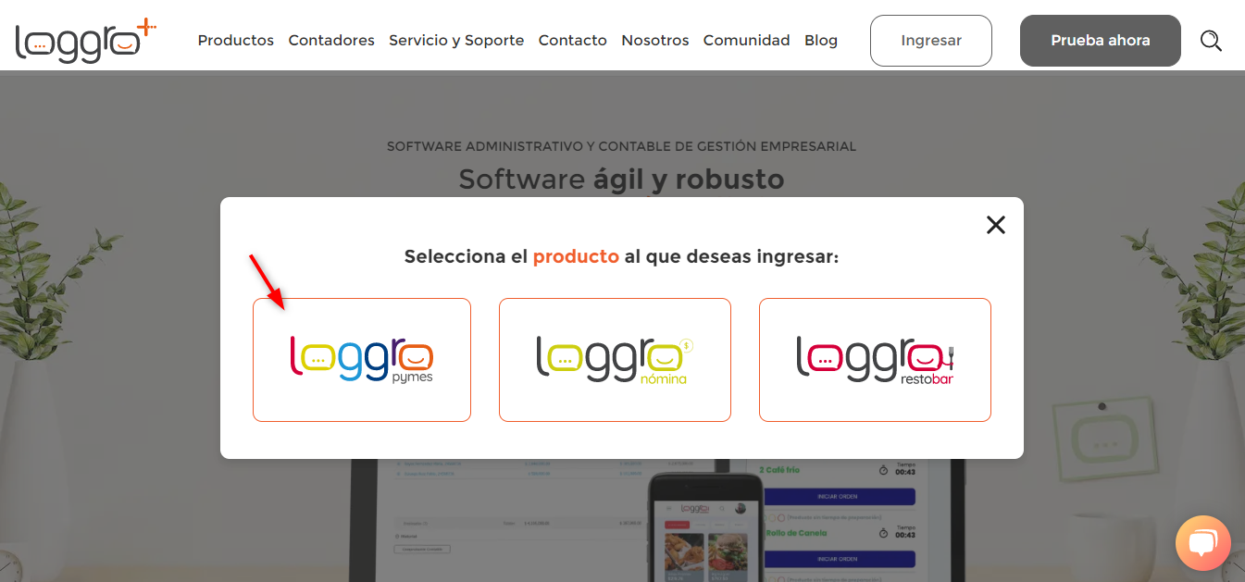Go to Servicio y Soporte

click(456, 41)
